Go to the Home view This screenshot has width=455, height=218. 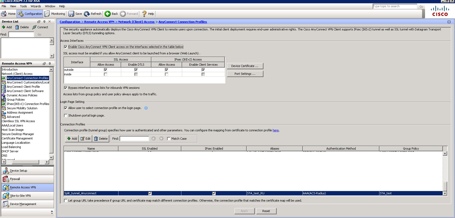point(8,14)
